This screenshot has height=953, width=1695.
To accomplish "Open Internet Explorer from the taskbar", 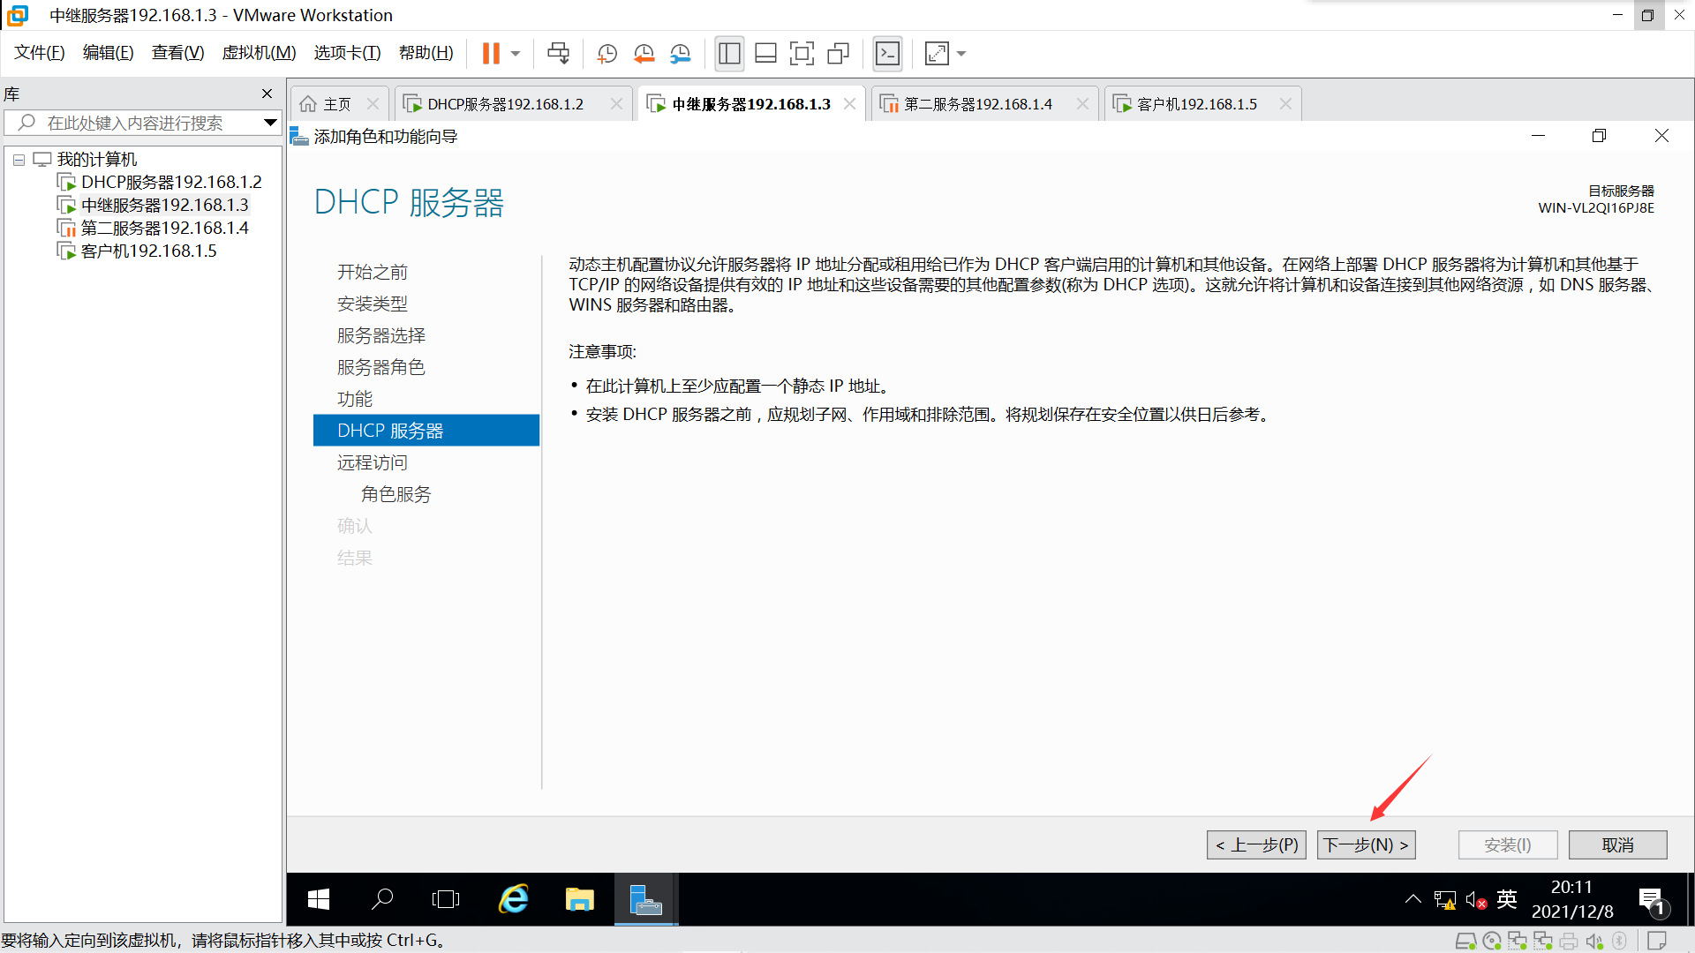I will 513,899.
